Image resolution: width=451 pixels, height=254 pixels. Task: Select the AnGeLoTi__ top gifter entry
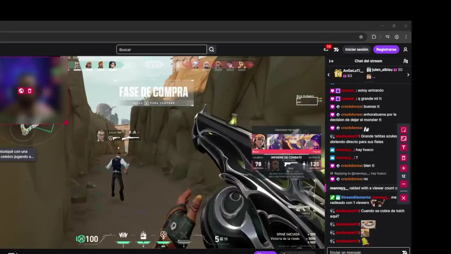click(x=349, y=73)
